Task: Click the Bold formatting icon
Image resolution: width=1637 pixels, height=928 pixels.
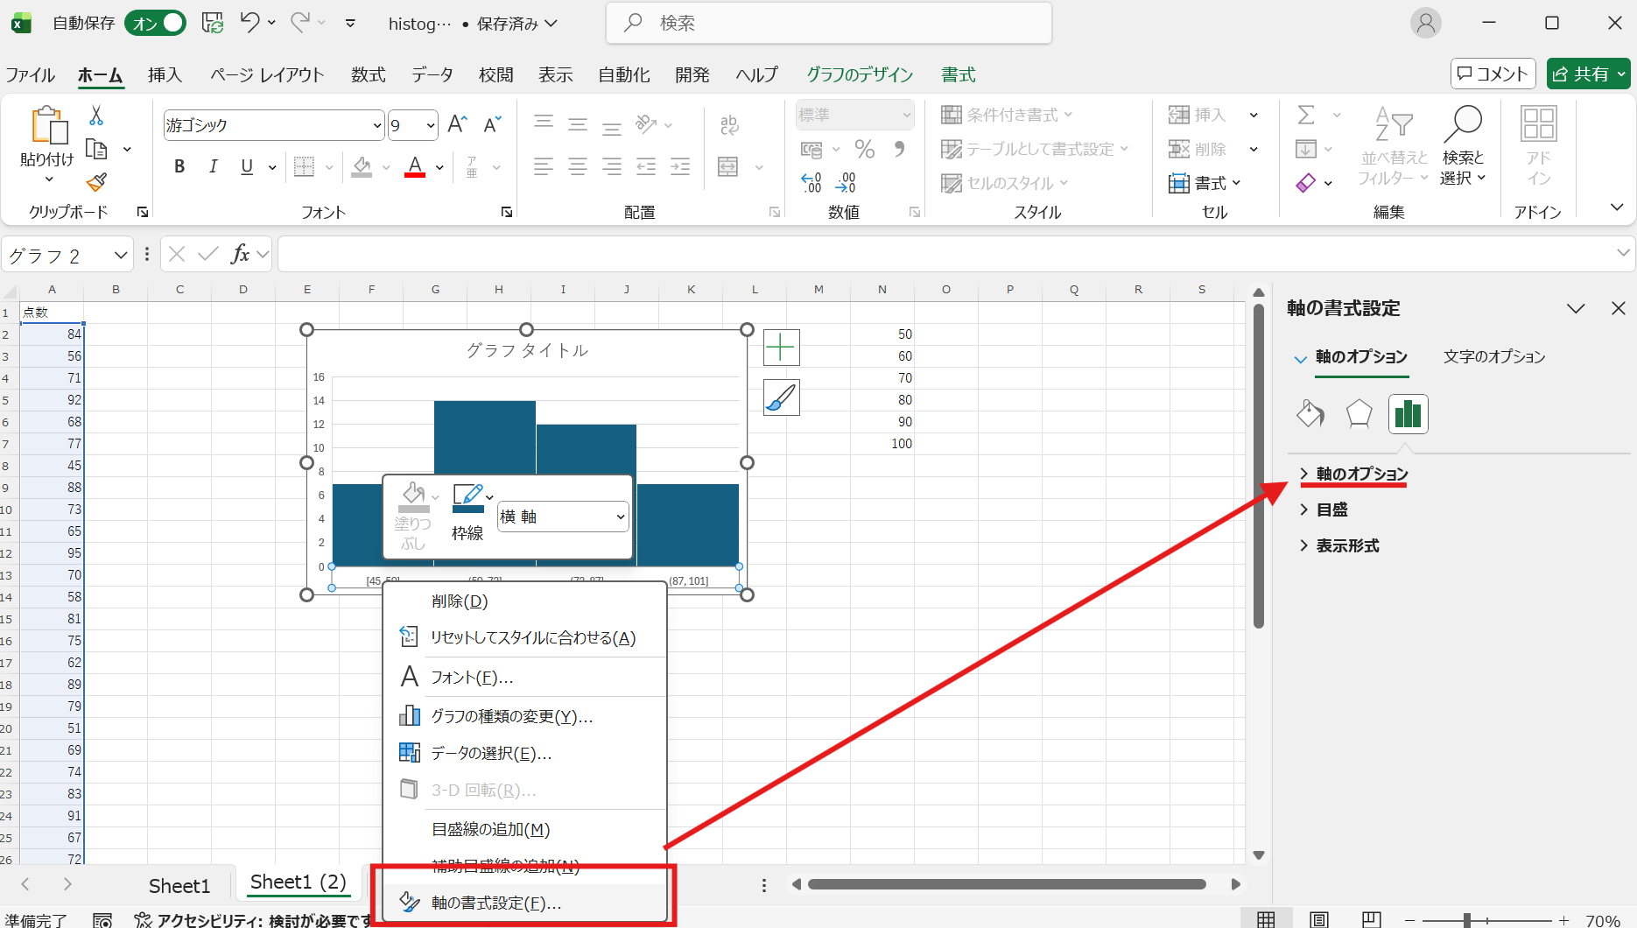Action: [x=179, y=166]
